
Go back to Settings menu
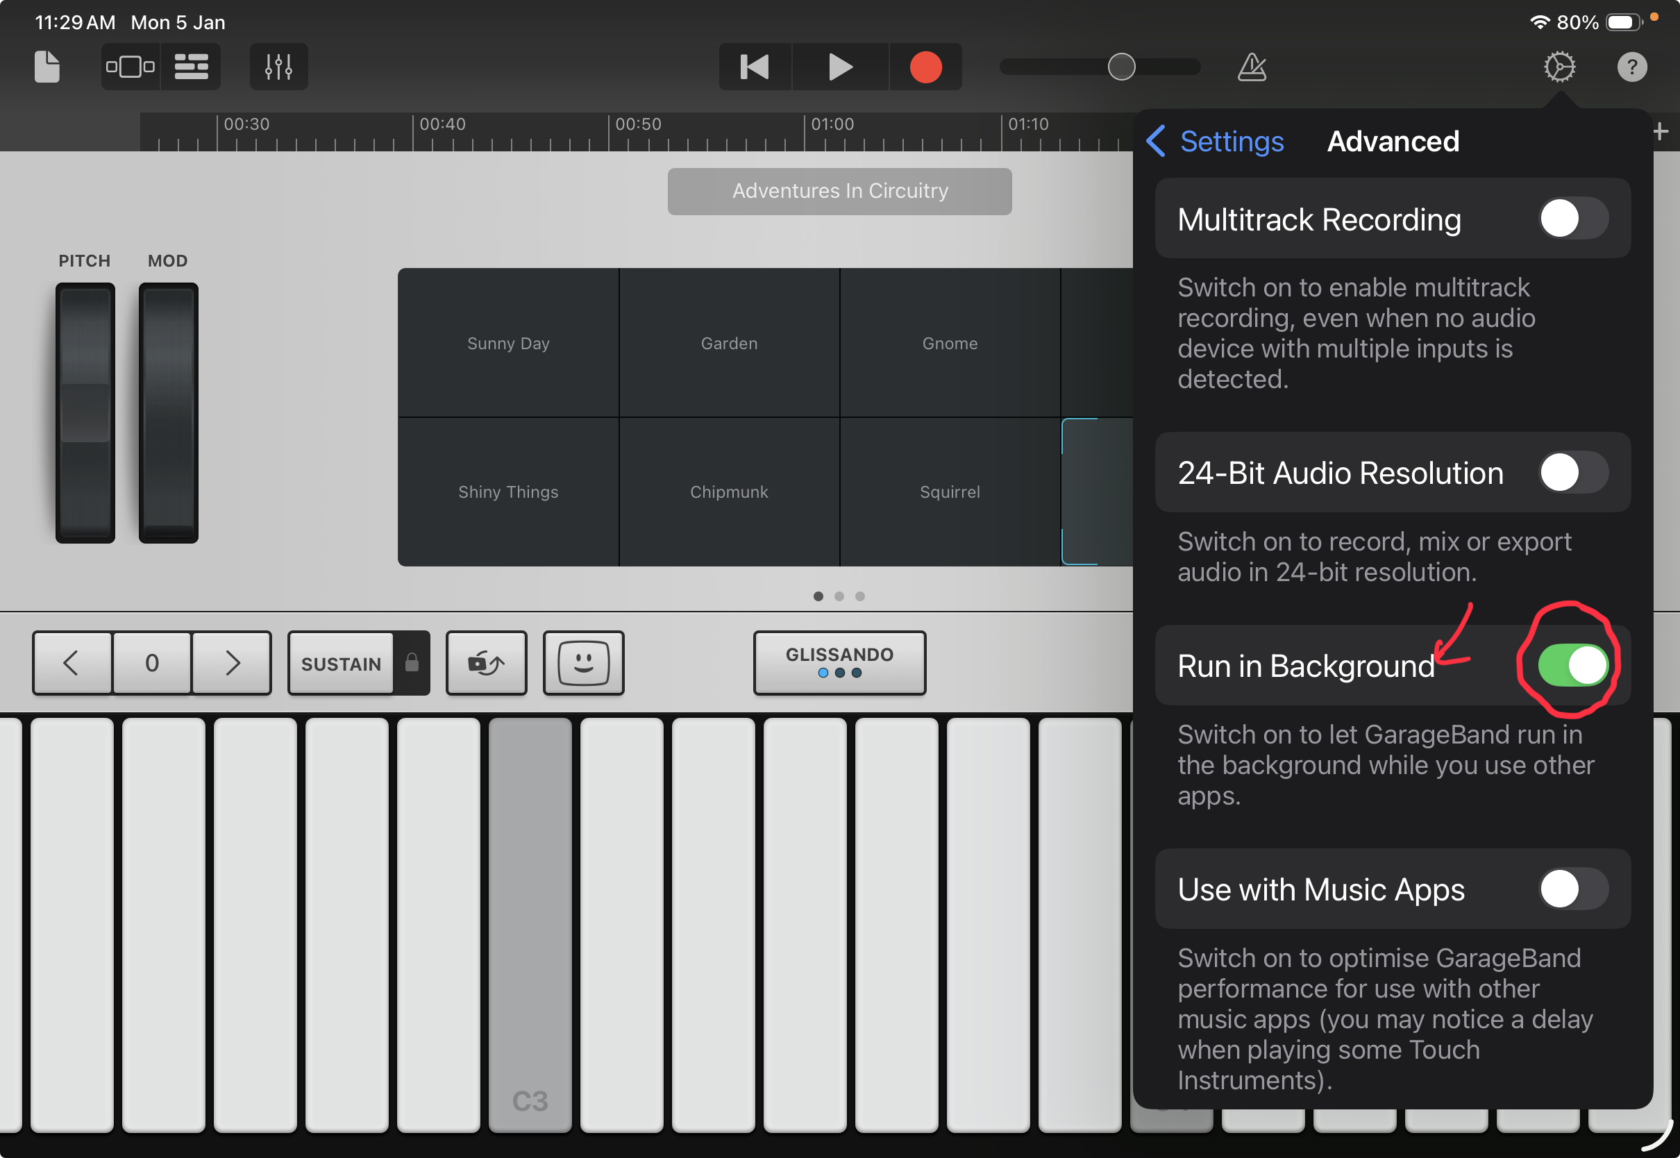[1216, 142]
